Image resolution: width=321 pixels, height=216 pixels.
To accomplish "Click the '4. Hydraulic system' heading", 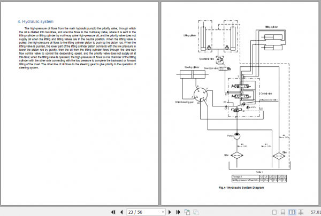I will (x=35, y=21).
